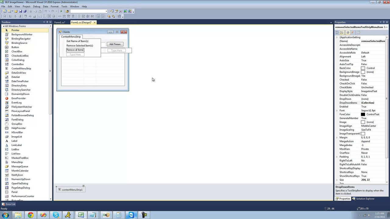Screen dimensions: 390x219
Task: Select the ListView control in Toolbox
Action: [x=16, y=154]
